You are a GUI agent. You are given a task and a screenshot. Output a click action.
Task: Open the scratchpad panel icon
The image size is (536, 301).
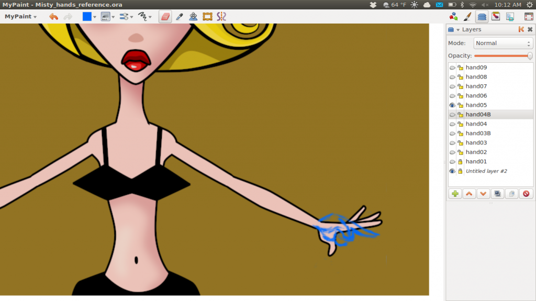click(x=496, y=16)
